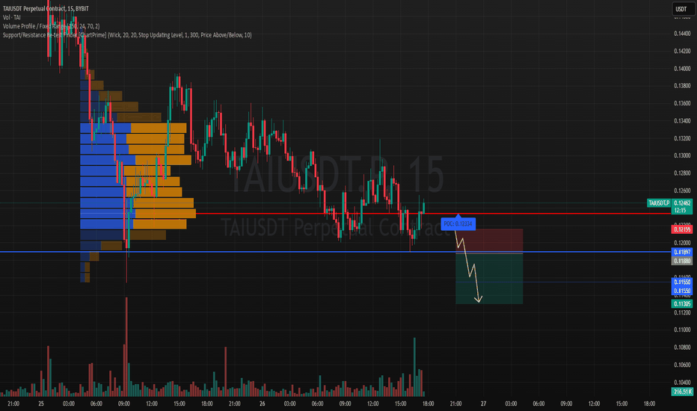Click the blue 0.11897 price label

click(x=682, y=252)
